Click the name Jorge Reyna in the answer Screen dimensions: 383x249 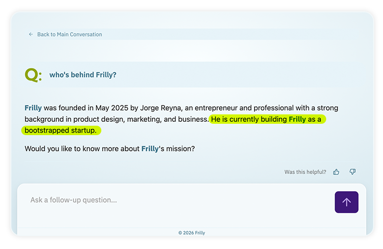pyautogui.click(x=161, y=107)
